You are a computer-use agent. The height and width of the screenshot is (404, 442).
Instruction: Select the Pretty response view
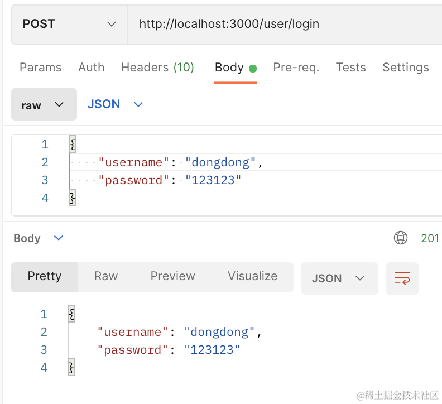pos(45,276)
